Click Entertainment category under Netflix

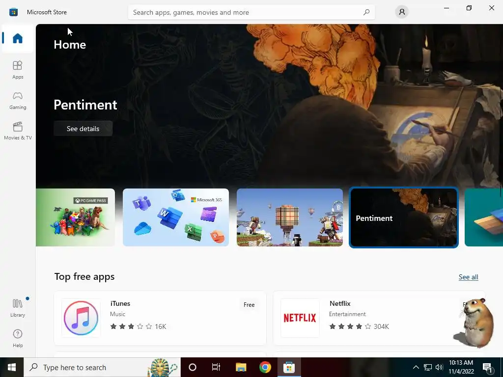click(x=347, y=314)
